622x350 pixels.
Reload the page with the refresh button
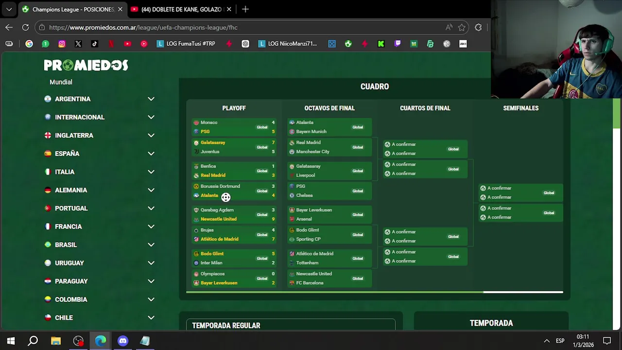click(25, 27)
